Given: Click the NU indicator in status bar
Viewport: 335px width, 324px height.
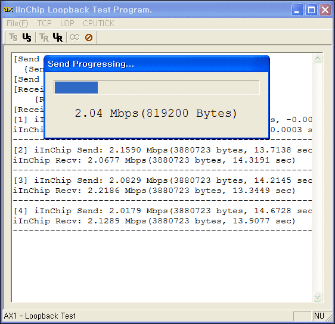Looking at the screenshot, I should [x=319, y=316].
